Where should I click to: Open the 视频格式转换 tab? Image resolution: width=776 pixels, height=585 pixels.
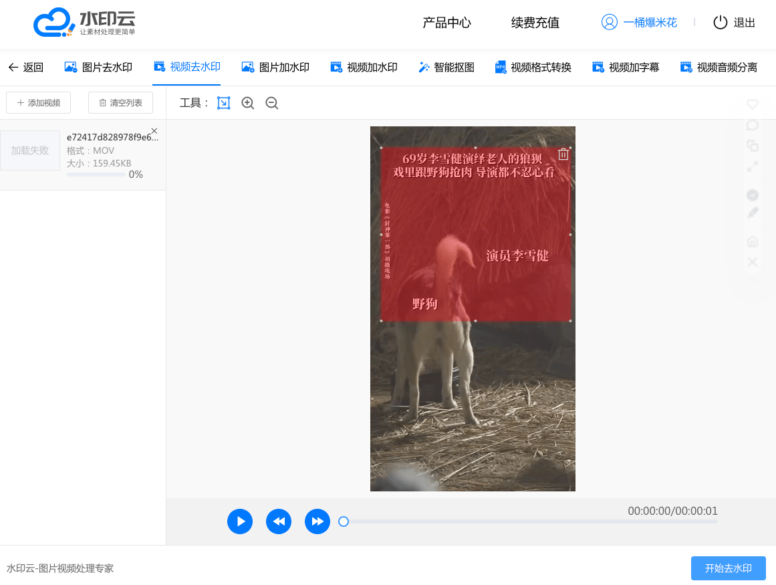coord(533,67)
